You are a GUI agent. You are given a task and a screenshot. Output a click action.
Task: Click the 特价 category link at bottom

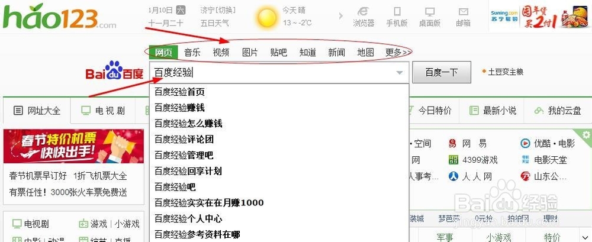pos(552,237)
